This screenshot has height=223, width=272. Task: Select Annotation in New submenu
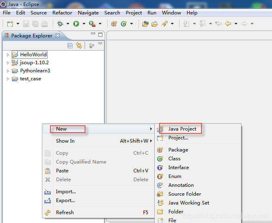pos(198,185)
